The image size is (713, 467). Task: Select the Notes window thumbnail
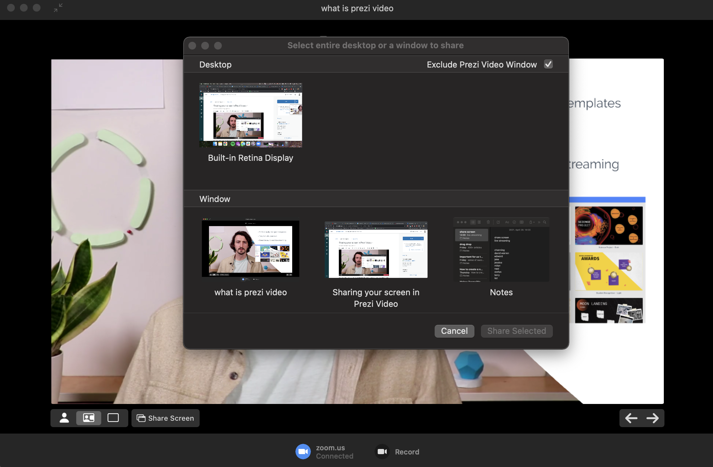[x=501, y=250]
